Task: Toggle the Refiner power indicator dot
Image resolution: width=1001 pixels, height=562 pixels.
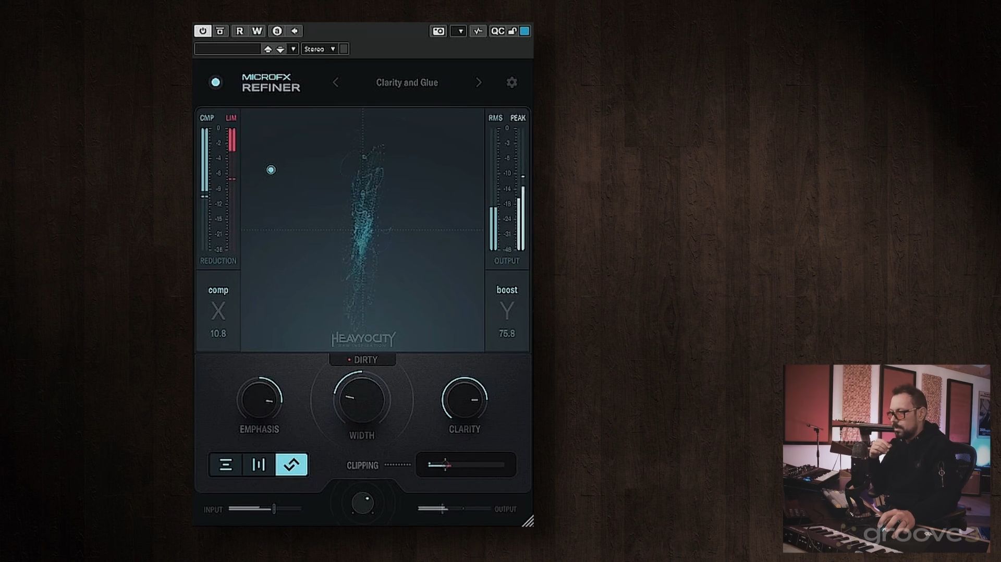Action: click(215, 82)
